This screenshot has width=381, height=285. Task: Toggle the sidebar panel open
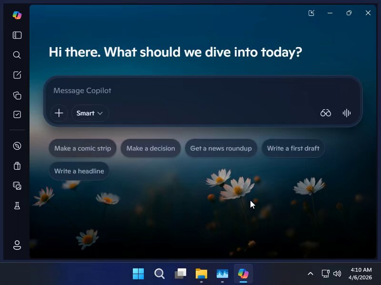17,35
